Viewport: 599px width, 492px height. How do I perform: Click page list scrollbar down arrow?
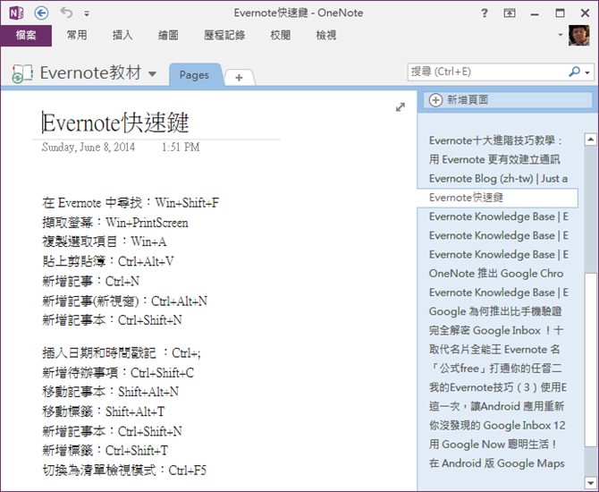coord(591,482)
